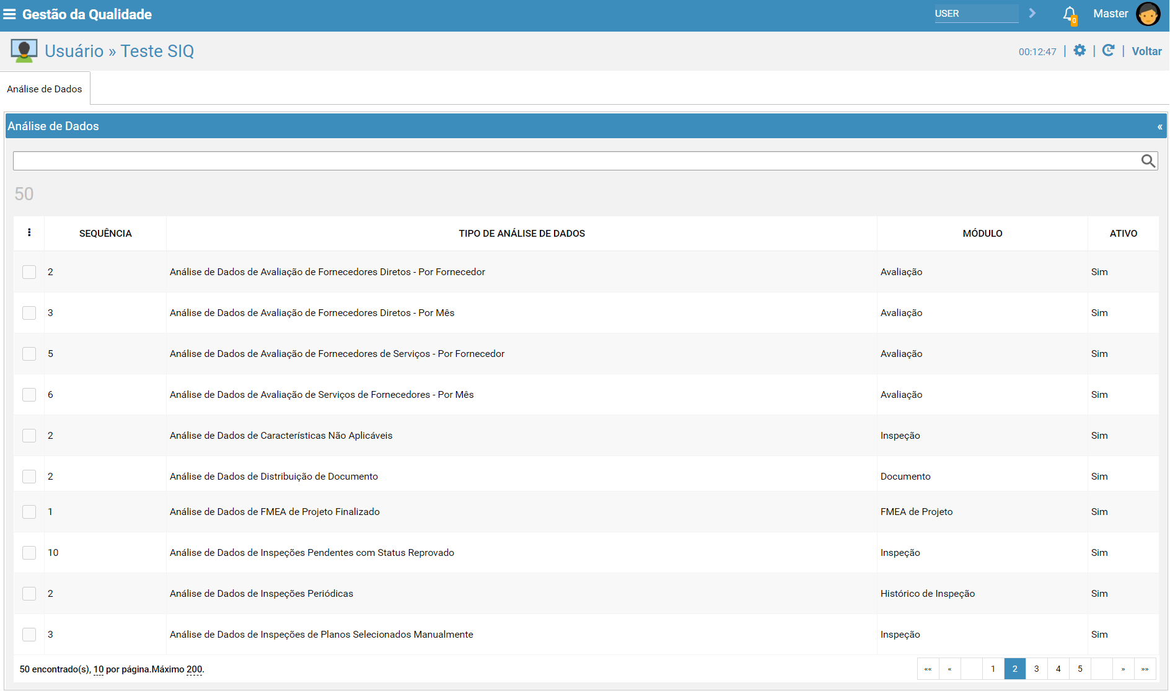1170x691 pixels.
Task: Open the table column options kebab menu
Action: tap(29, 232)
